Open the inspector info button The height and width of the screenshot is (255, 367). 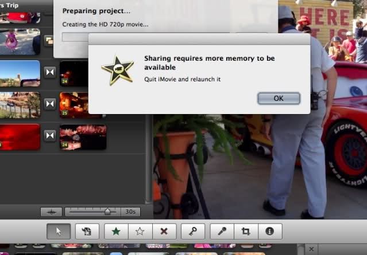tap(270, 231)
